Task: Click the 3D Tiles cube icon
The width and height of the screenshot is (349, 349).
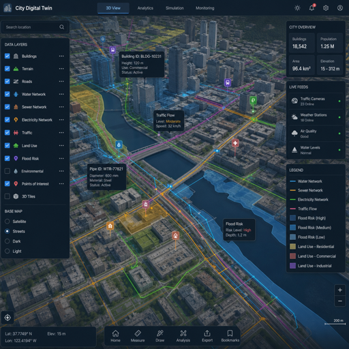Action: [16, 196]
